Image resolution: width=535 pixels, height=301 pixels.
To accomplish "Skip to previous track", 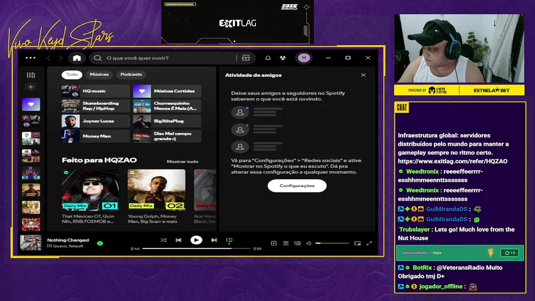I will tap(178, 240).
